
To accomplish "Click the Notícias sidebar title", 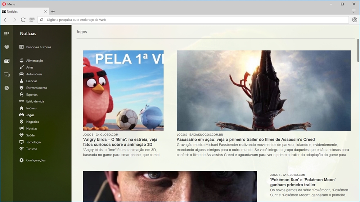I will coord(28,33).
